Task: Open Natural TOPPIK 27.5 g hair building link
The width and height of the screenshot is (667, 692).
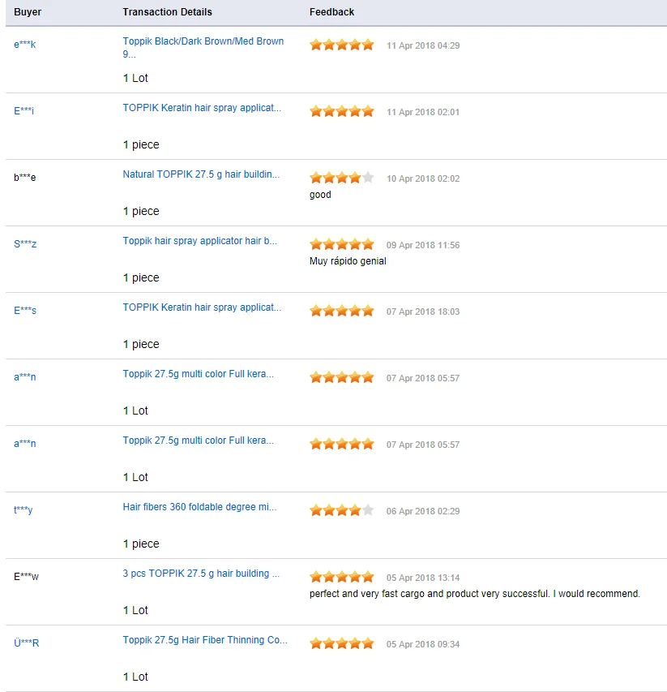Action: [x=201, y=174]
